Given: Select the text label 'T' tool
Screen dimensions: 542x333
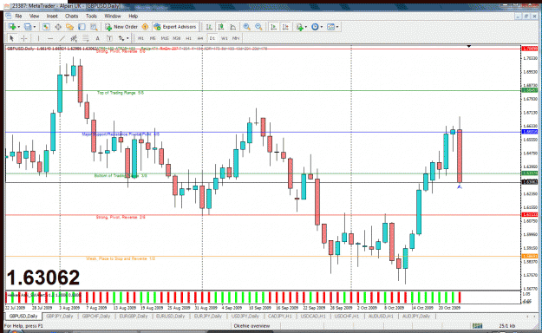Looking at the screenshot, I should coord(109,38).
